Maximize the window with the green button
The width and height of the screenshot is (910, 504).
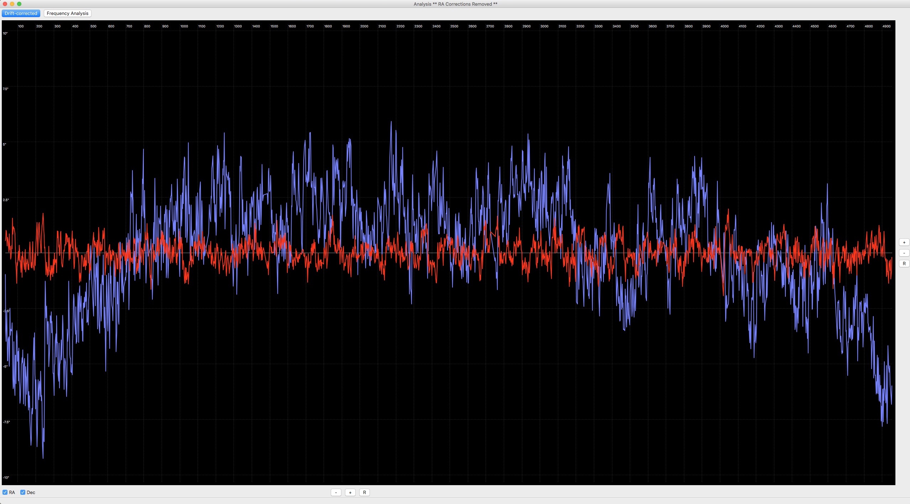(x=19, y=4)
